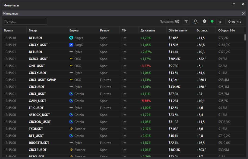Click the $505,8K candle volume

[174, 59]
